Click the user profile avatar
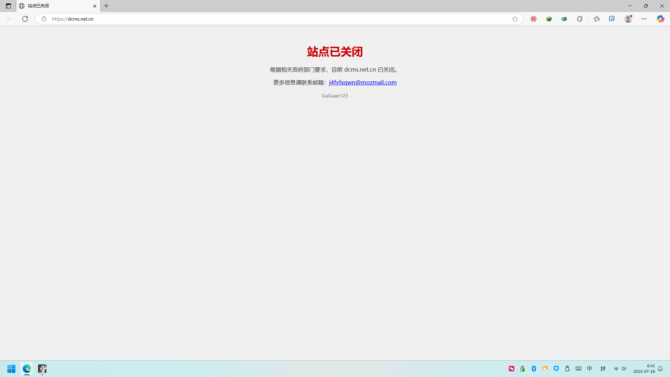 (628, 19)
